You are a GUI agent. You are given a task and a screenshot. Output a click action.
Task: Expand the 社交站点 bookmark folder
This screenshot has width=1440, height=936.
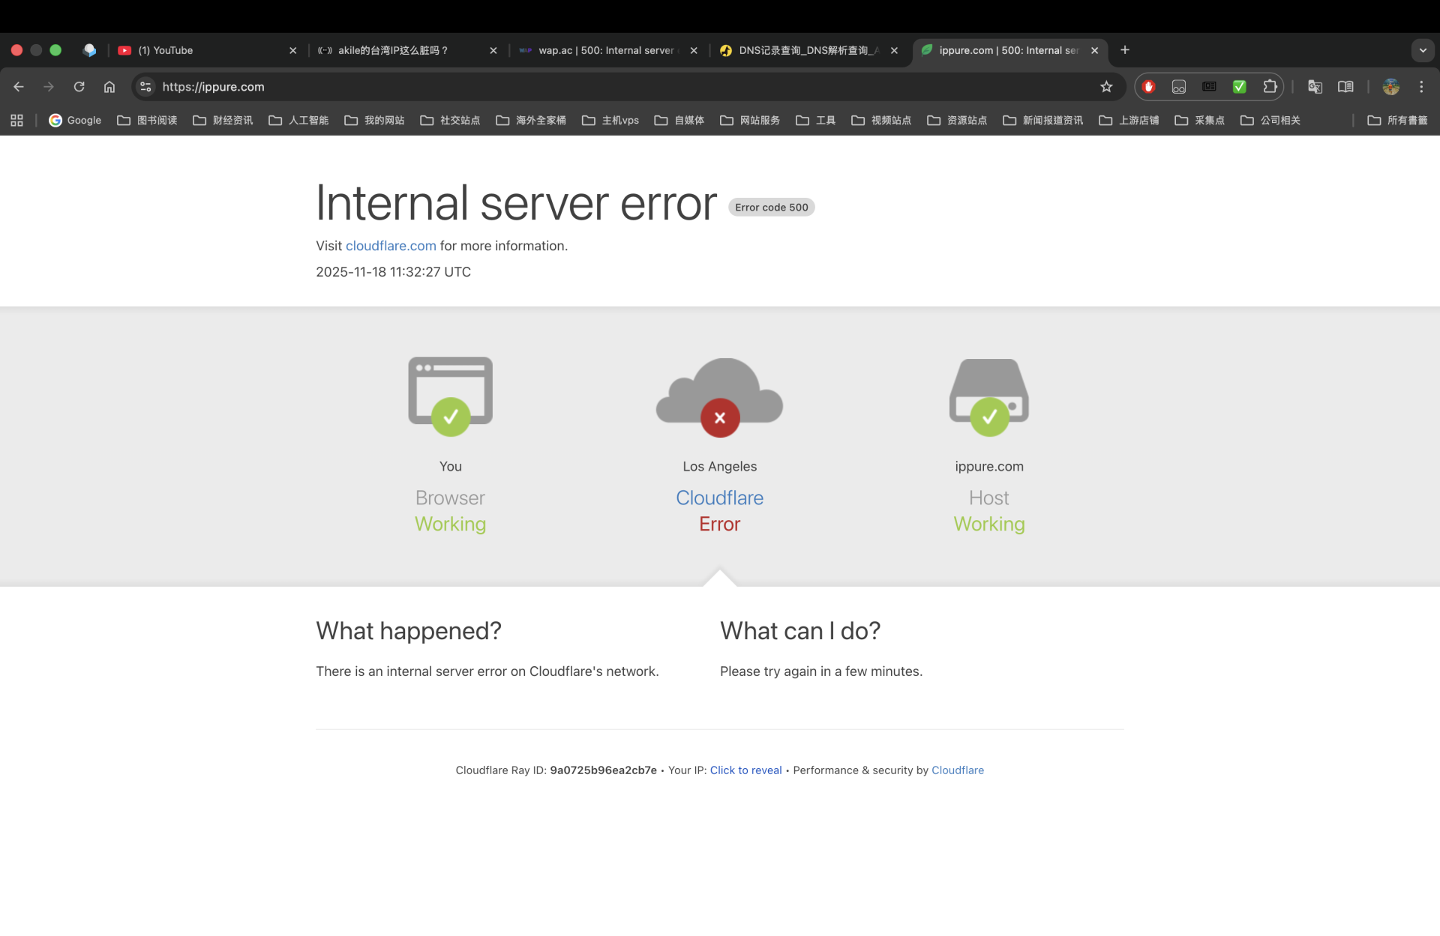tap(450, 120)
